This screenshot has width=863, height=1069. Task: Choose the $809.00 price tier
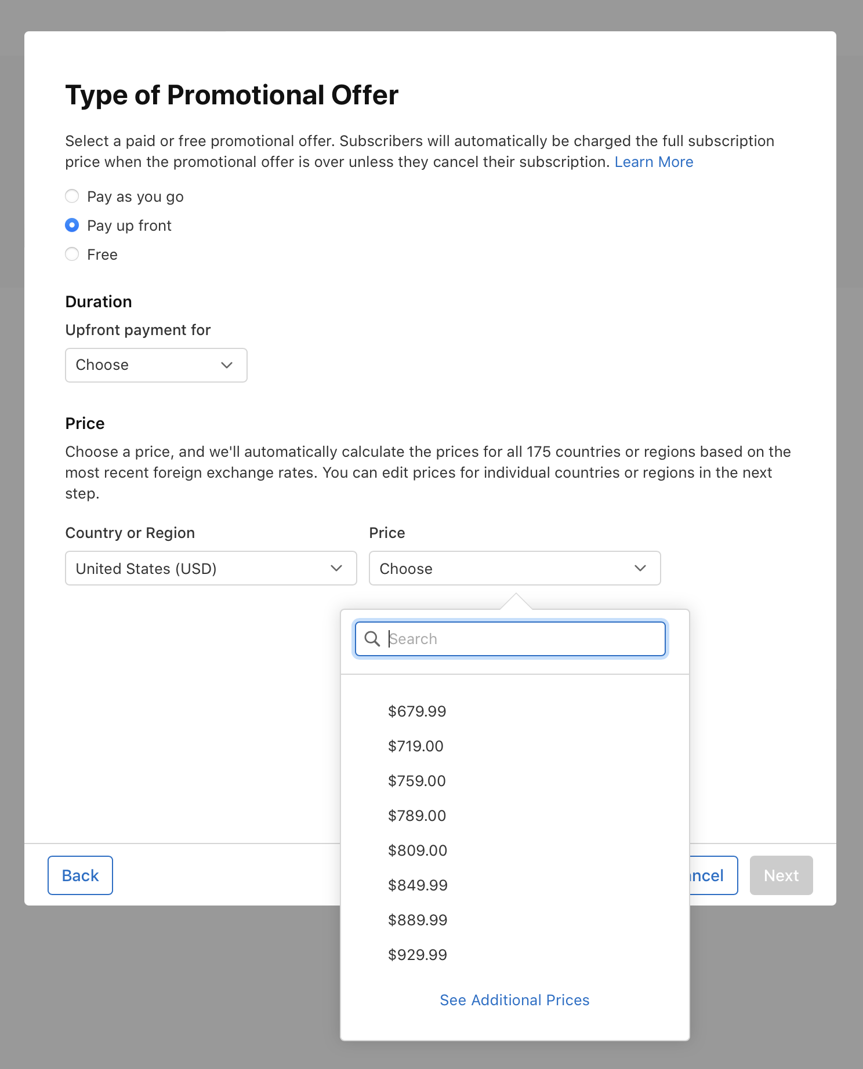[418, 850]
